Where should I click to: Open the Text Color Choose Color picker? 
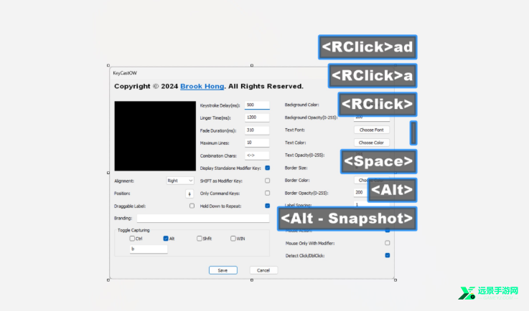tap(371, 143)
